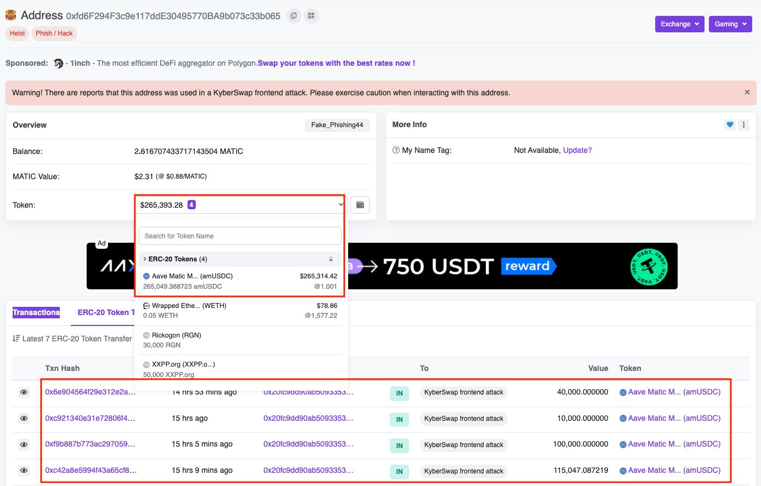Image resolution: width=761 pixels, height=486 pixels.
Task: Open amUSDC token in 100,000.000000 row
Action: click(670, 444)
